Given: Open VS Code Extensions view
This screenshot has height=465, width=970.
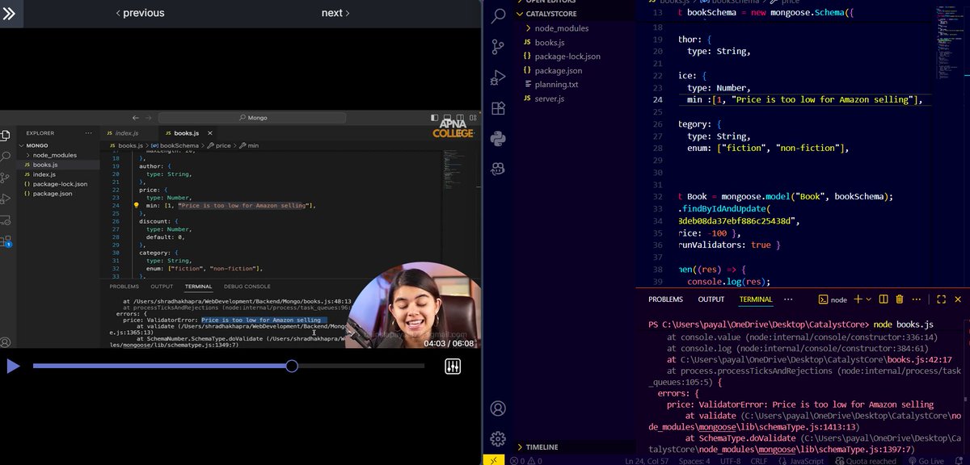Looking at the screenshot, I should pos(499,108).
